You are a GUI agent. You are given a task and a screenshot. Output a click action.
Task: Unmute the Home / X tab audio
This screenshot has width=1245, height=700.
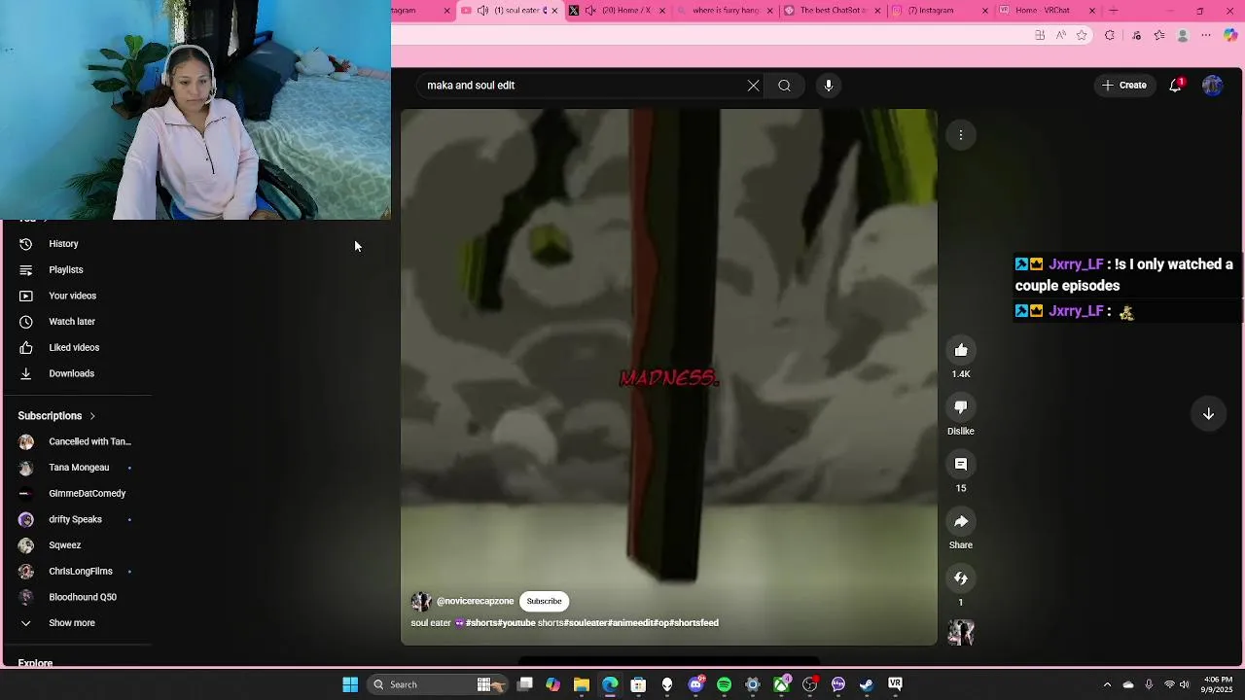(x=589, y=11)
